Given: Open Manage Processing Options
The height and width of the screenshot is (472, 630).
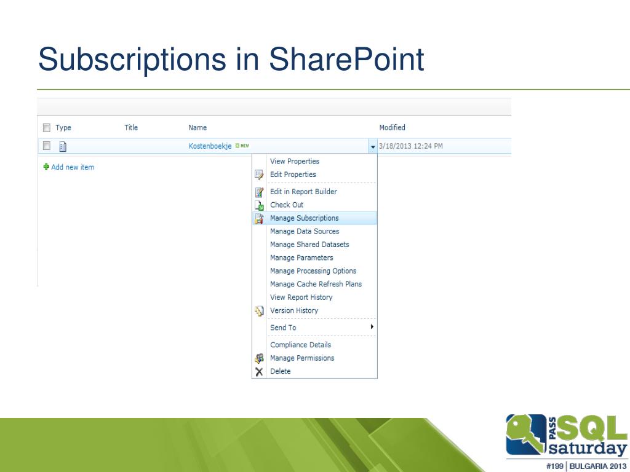Looking at the screenshot, I should (x=313, y=271).
